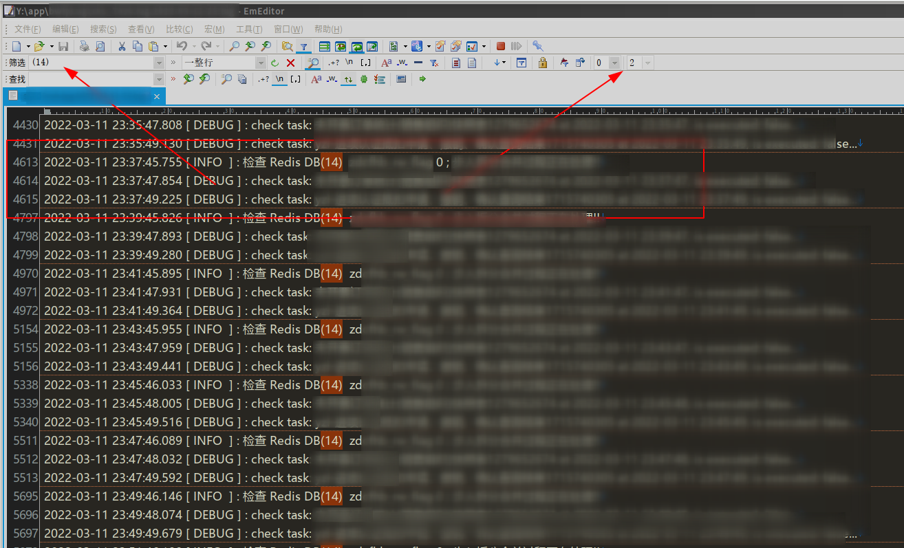Create a new file with the New icon
Image resolution: width=904 pixels, height=548 pixels.
click(x=17, y=46)
